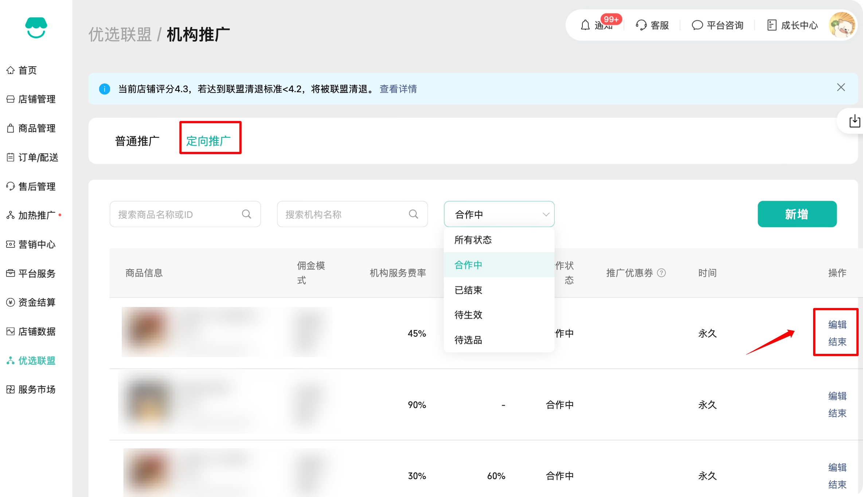Click search magnifier in institution name field
Image resolution: width=863 pixels, height=497 pixels.
pyautogui.click(x=414, y=214)
